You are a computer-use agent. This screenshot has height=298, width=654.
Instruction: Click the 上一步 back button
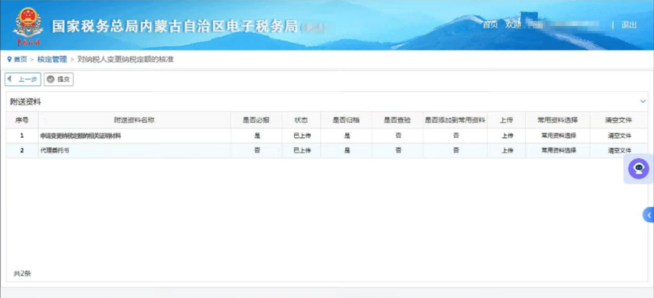23,79
